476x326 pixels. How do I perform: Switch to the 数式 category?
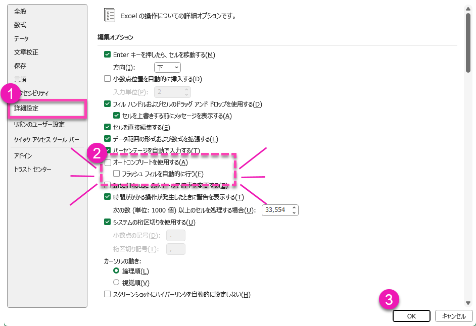(x=20, y=25)
